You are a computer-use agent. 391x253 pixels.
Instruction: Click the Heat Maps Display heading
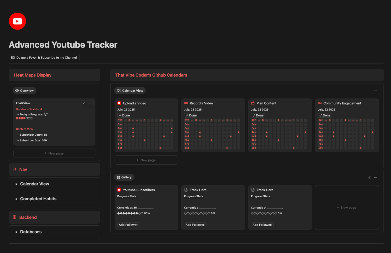[33, 75]
